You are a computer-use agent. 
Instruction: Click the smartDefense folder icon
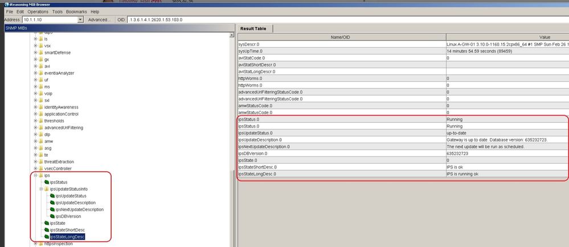click(40, 52)
